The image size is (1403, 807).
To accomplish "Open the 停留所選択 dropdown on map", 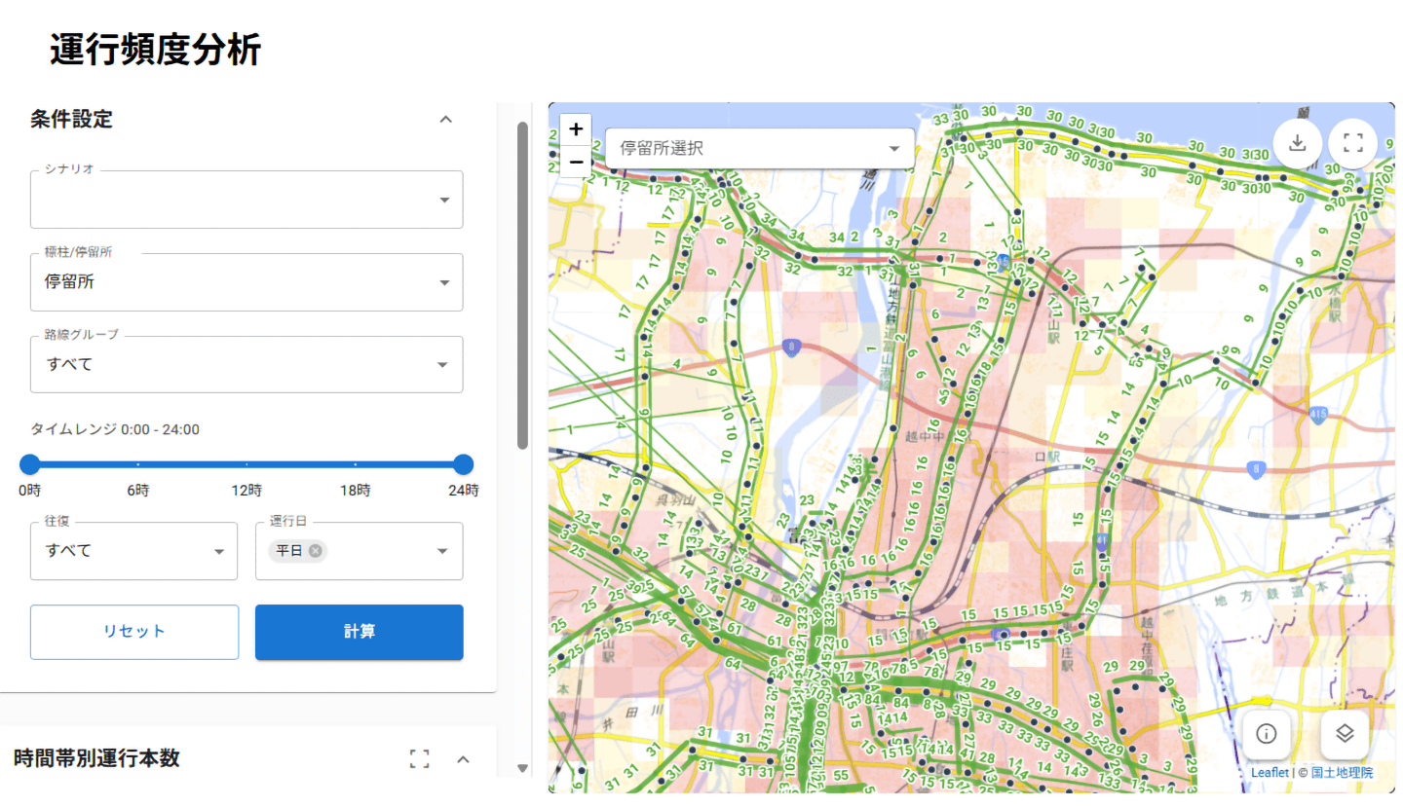I will pos(759,149).
